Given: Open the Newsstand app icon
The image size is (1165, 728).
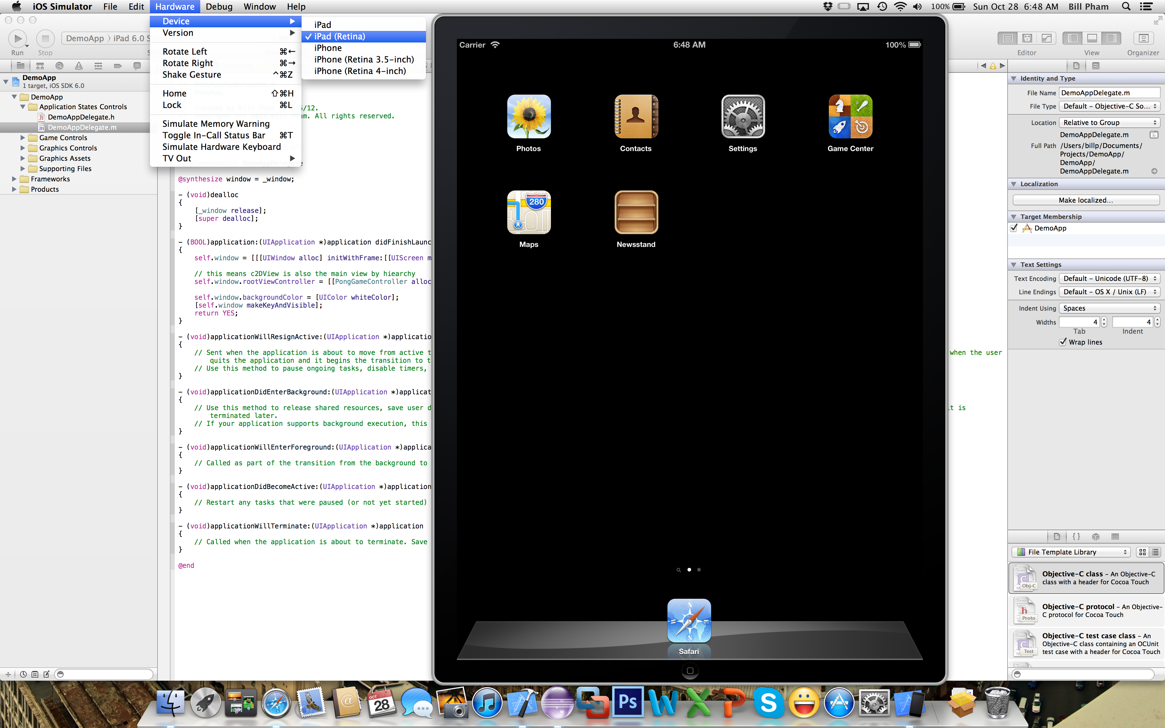Looking at the screenshot, I should coord(636,212).
